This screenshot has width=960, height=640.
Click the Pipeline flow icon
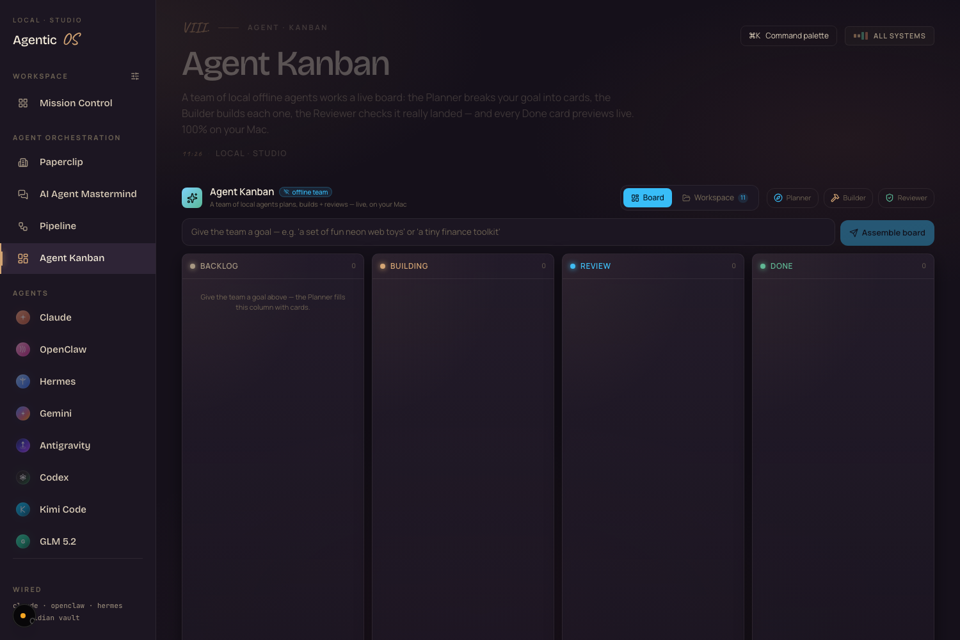coord(23,226)
